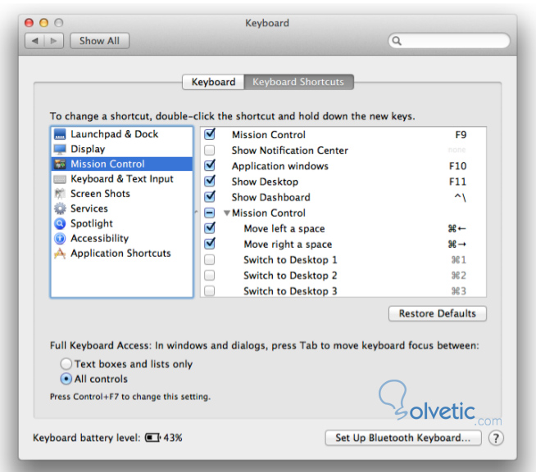Screen dimensions: 536x472
Task: Go forward with the right arrow button
Action: tap(53, 41)
